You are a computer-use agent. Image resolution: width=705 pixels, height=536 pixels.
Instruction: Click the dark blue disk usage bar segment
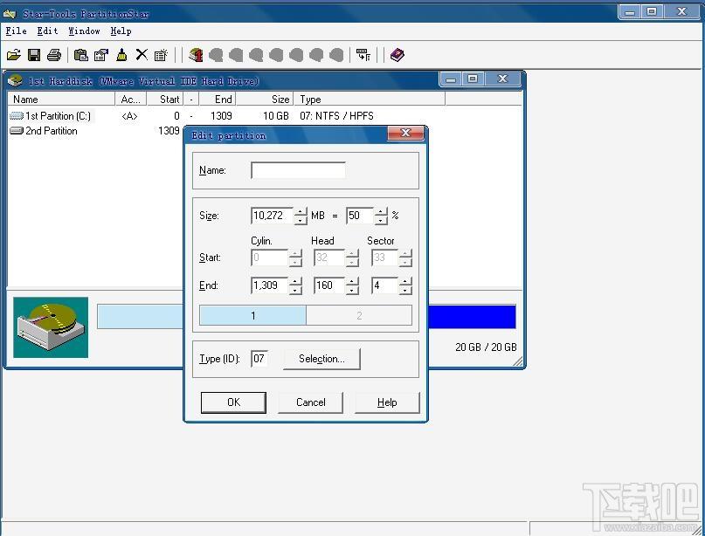472,317
